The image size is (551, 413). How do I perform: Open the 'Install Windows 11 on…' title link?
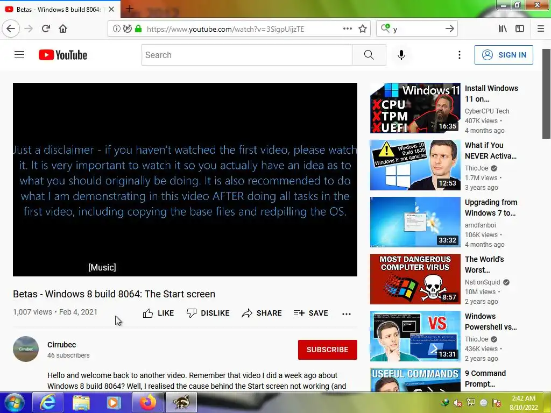[491, 94]
